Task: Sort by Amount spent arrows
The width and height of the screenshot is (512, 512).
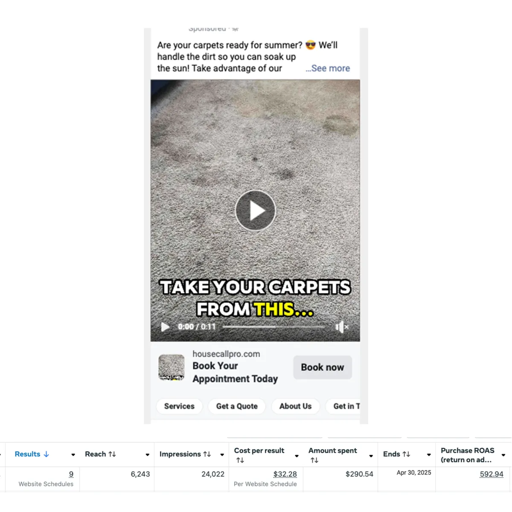Action: click(x=314, y=460)
